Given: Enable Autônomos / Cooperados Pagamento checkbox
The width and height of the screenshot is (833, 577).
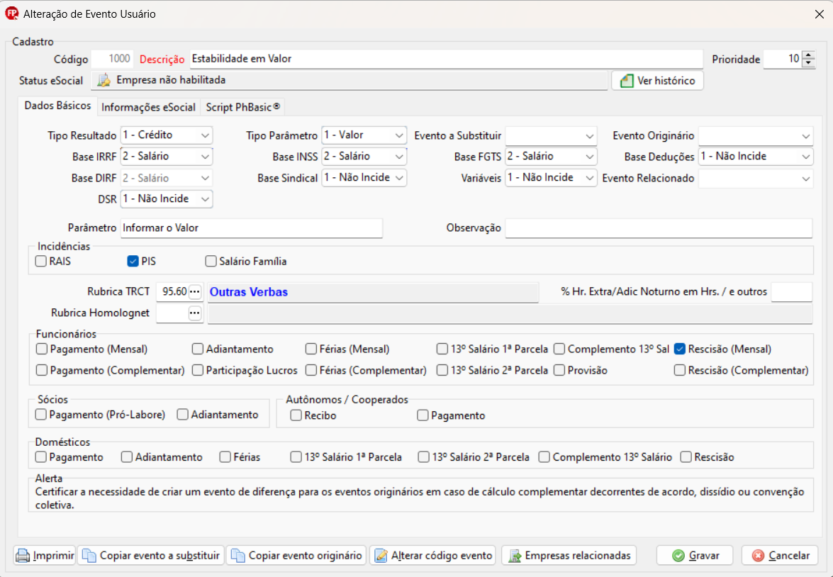Looking at the screenshot, I should pos(423,415).
